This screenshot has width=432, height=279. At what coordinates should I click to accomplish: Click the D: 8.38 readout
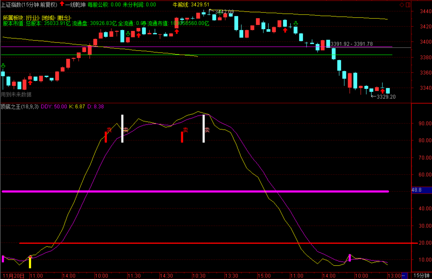[x=96, y=107]
